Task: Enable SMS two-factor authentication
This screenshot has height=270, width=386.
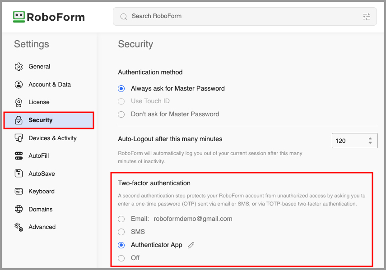Action: [121, 232]
